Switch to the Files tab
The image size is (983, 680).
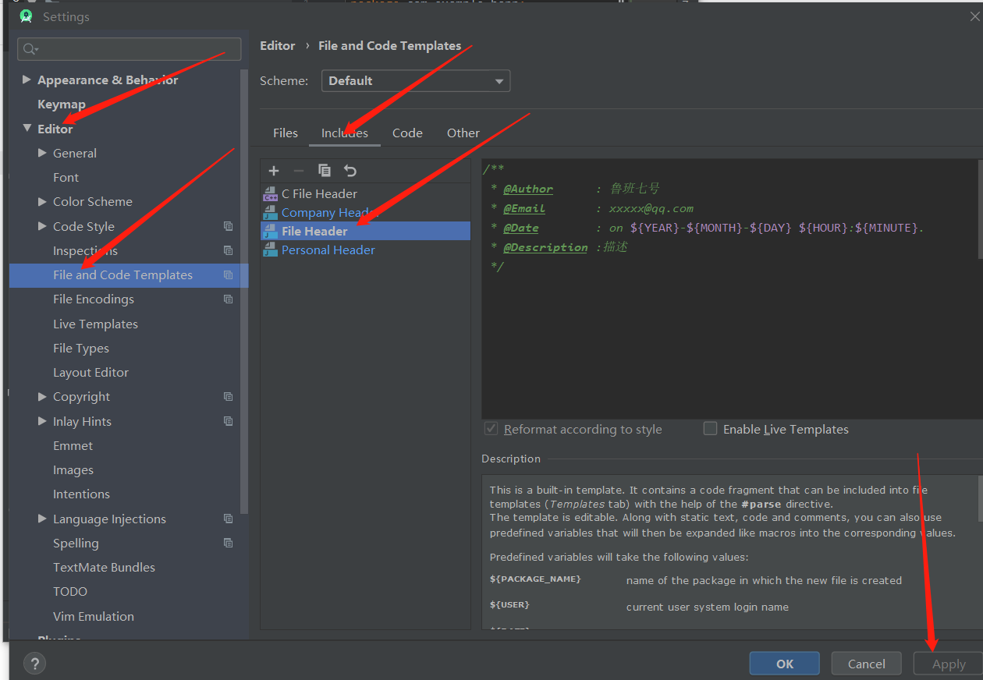(x=285, y=133)
